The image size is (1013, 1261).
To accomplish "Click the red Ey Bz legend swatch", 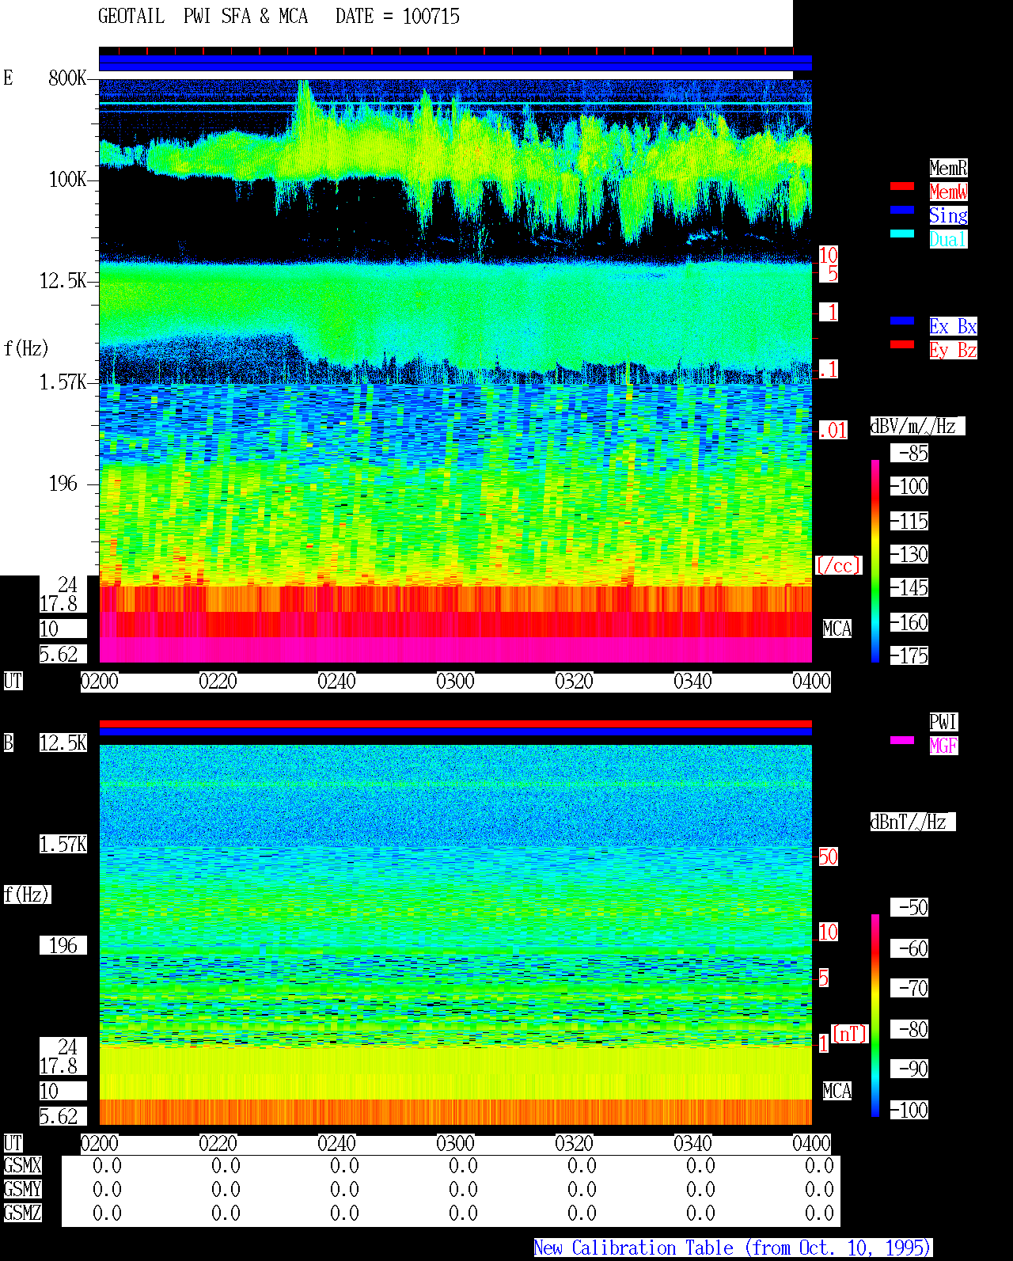I will [902, 344].
